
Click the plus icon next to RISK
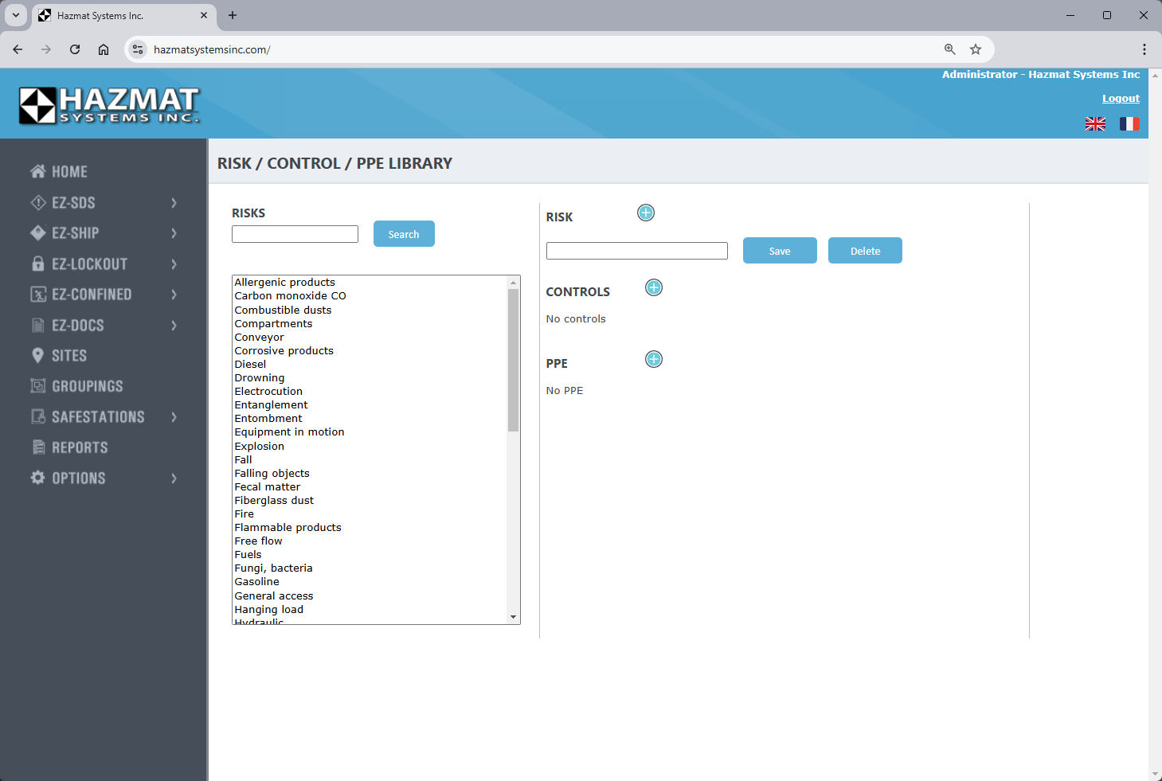pyautogui.click(x=646, y=213)
